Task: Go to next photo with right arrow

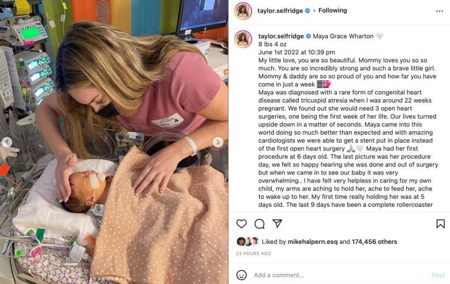Action: 218,142
